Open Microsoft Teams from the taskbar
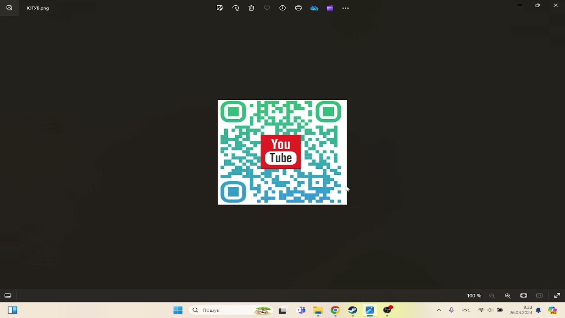This screenshot has width=565, height=318. coord(301,310)
